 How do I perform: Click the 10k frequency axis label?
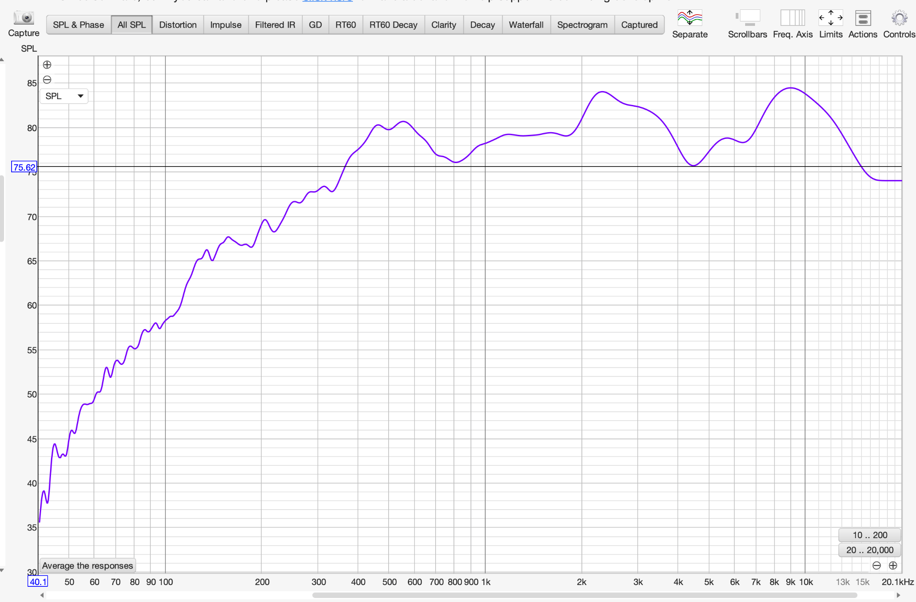806,581
